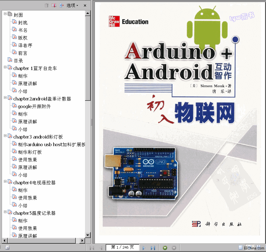Image resolution: width=266 pixels, height=252 pixels.
Task: Jump to the last page button
Action: pos(153,248)
